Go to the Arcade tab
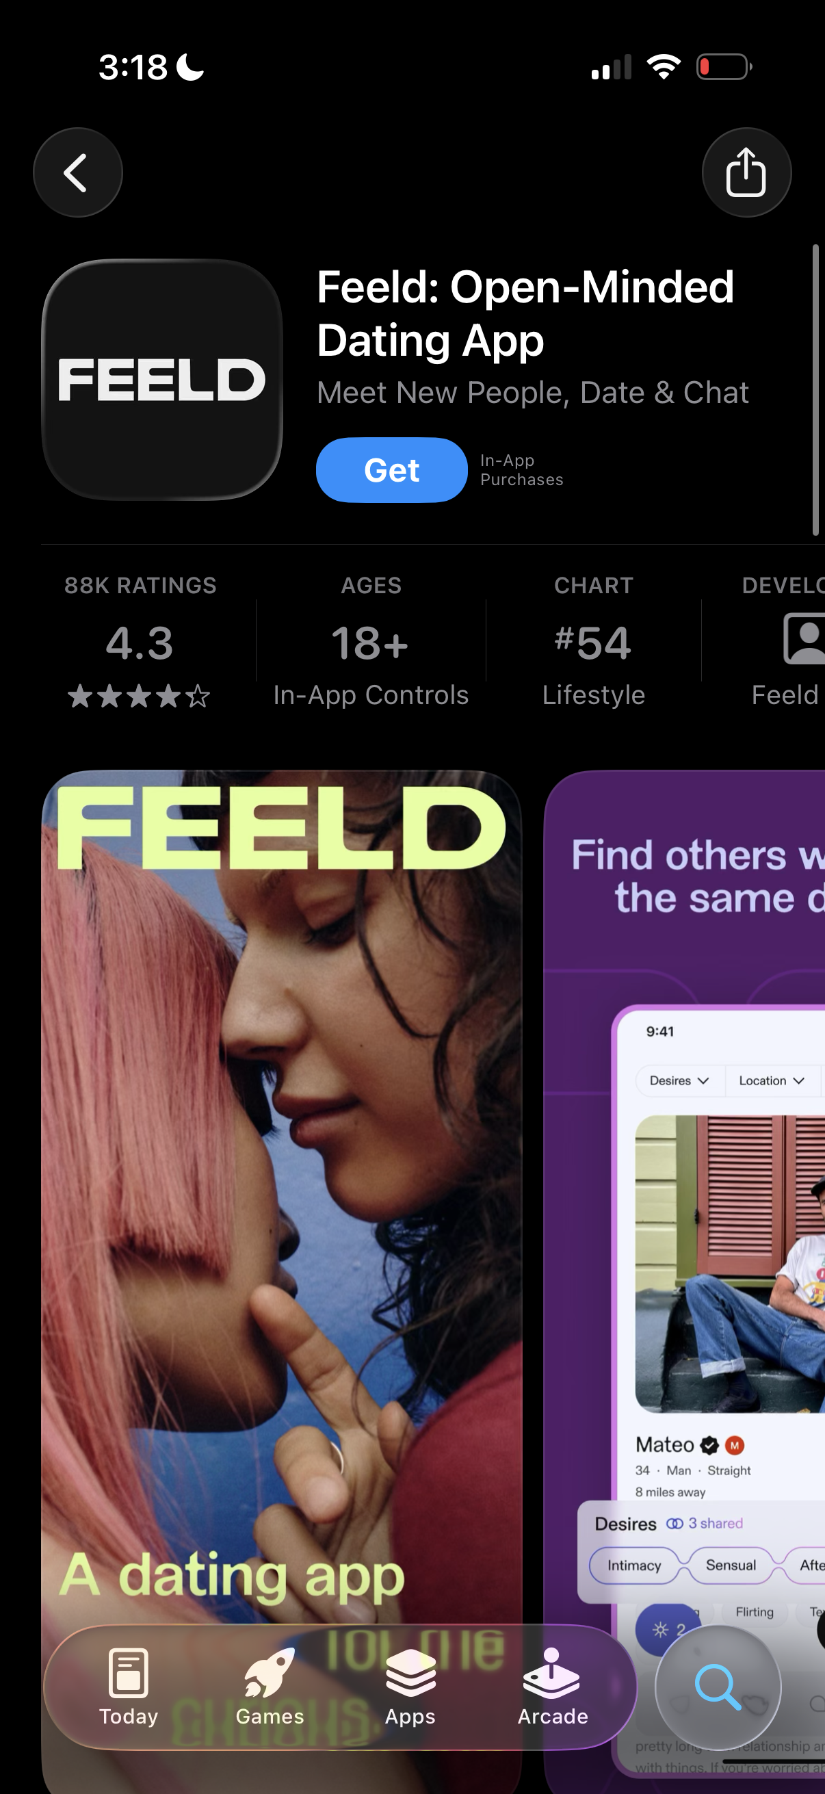 pos(553,1687)
